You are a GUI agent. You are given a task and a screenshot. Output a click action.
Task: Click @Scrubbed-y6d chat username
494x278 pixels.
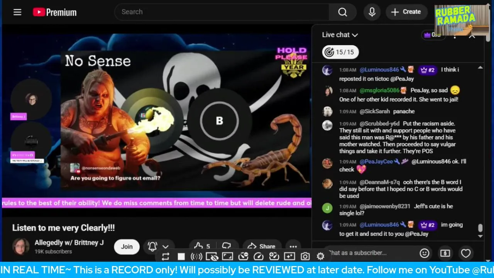(x=379, y=124)
